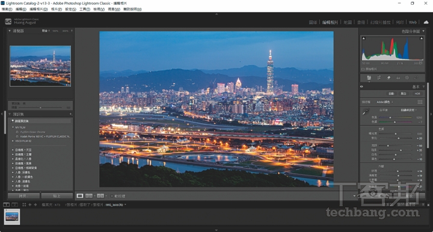Switch to Loupe view icon in toolbar
Viewport: 433px width, 232px height.
[80, 196]
